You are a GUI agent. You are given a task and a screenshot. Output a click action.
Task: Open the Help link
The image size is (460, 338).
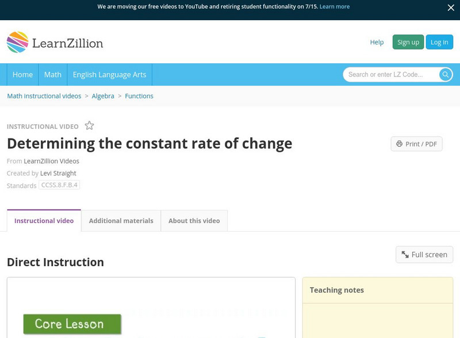click(x=377, y=42)
